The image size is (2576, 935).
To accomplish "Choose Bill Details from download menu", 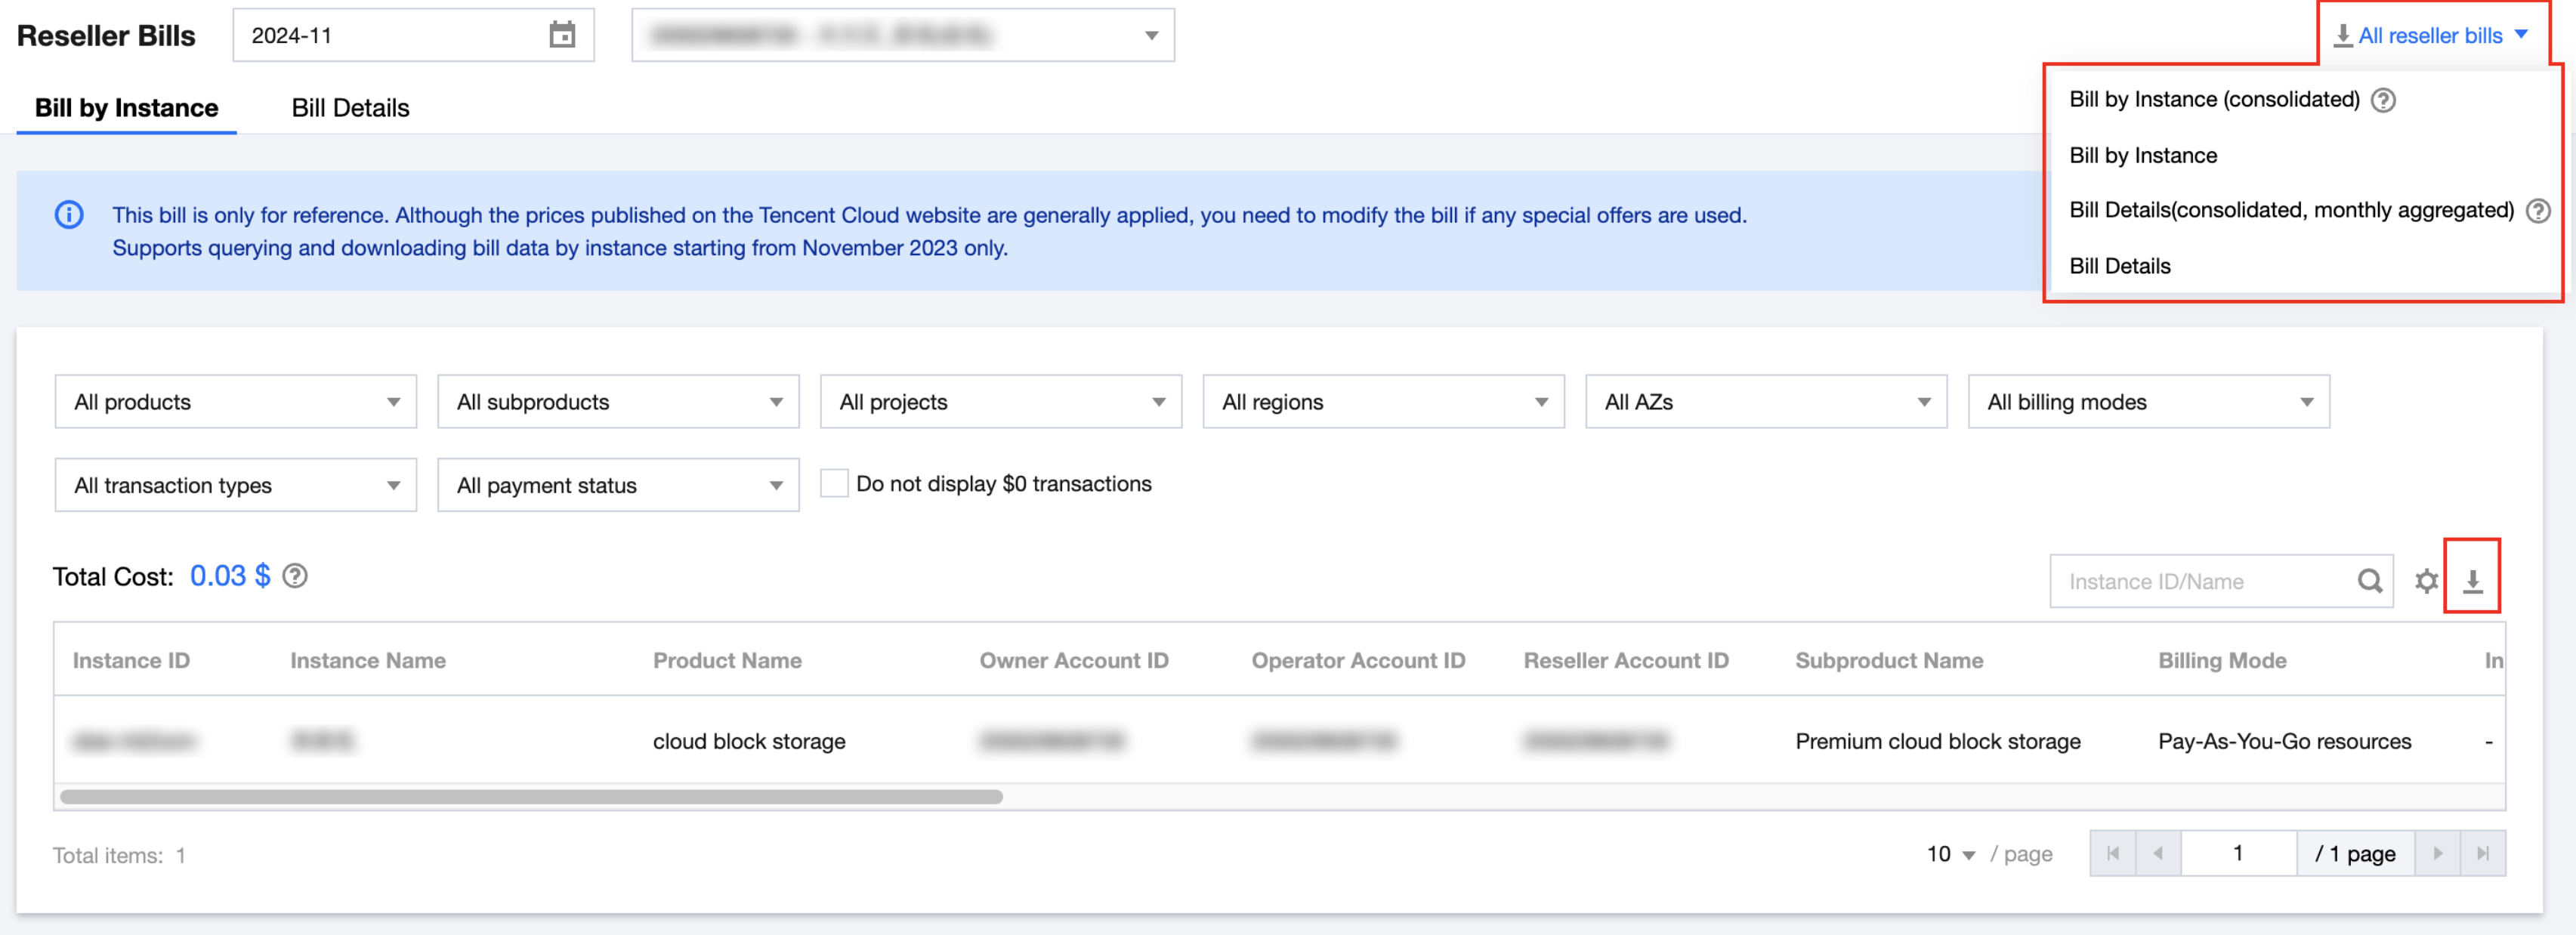I will tap(2119, 266).
